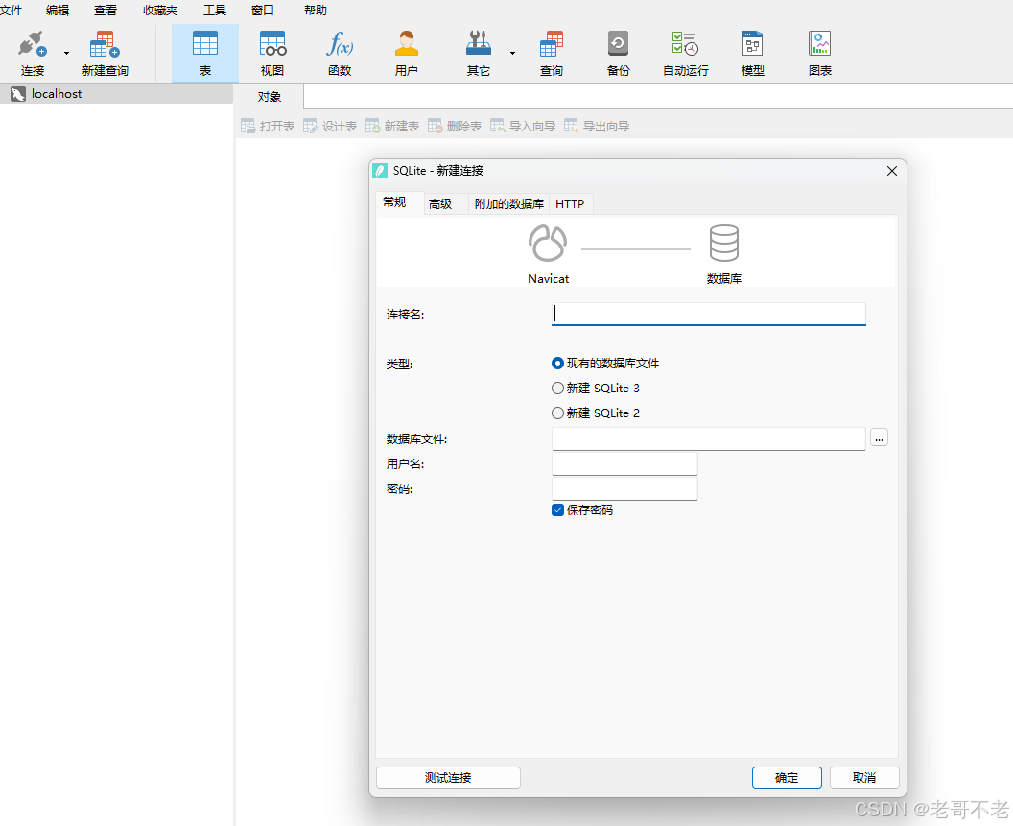
Task: Open the 帮助 menu
Action: click(x=316, y=11)
